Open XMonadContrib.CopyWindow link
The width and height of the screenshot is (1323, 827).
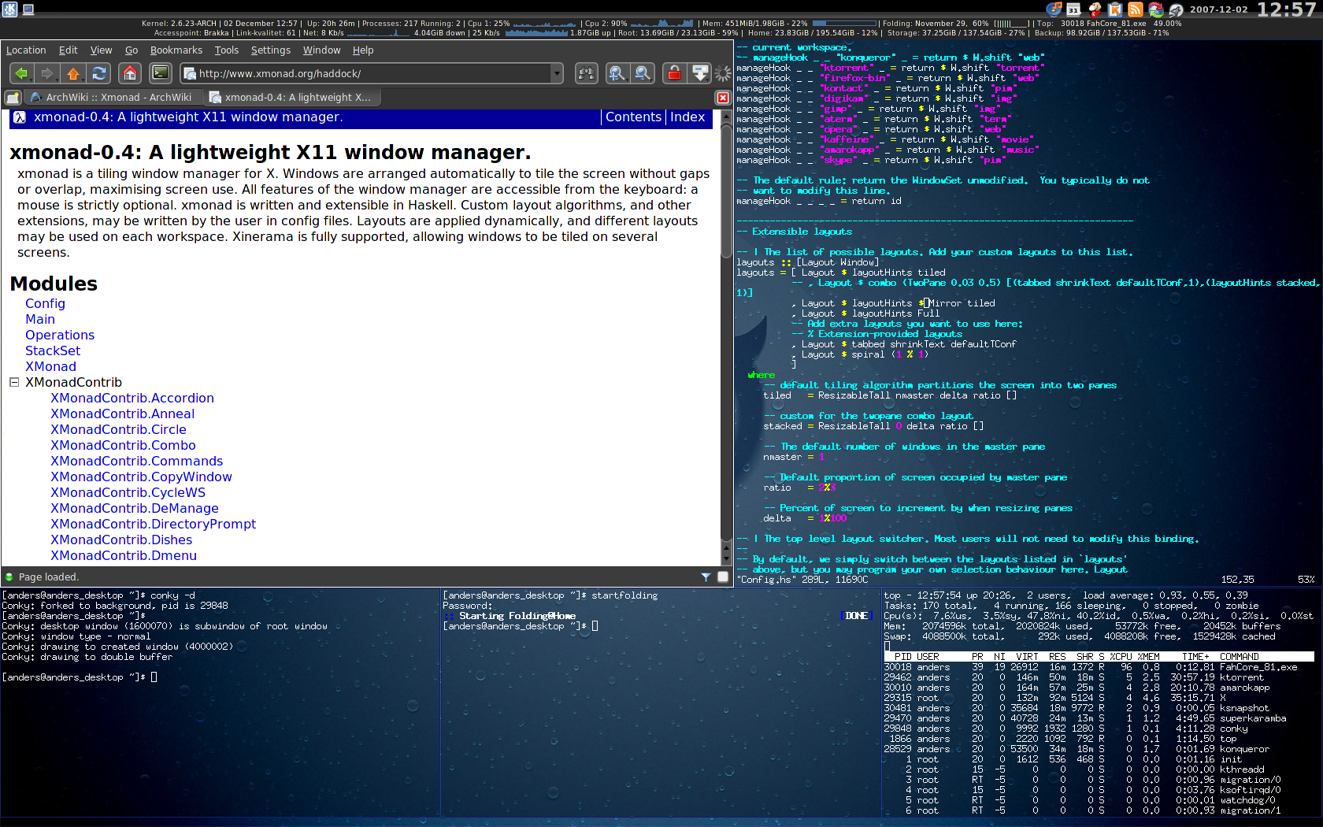coord(141,477)
